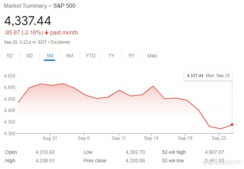Image resolution: width=244 pixels, height=169 pixels.
Task: Switch chart to 1Y range
Action: point(111,56)
